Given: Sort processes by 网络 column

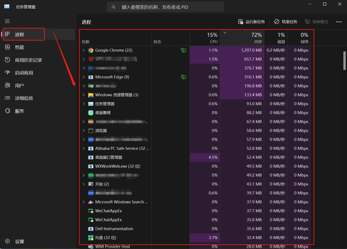Looking at the screenshot, I should pyautogui.click(x=299, y=38).
